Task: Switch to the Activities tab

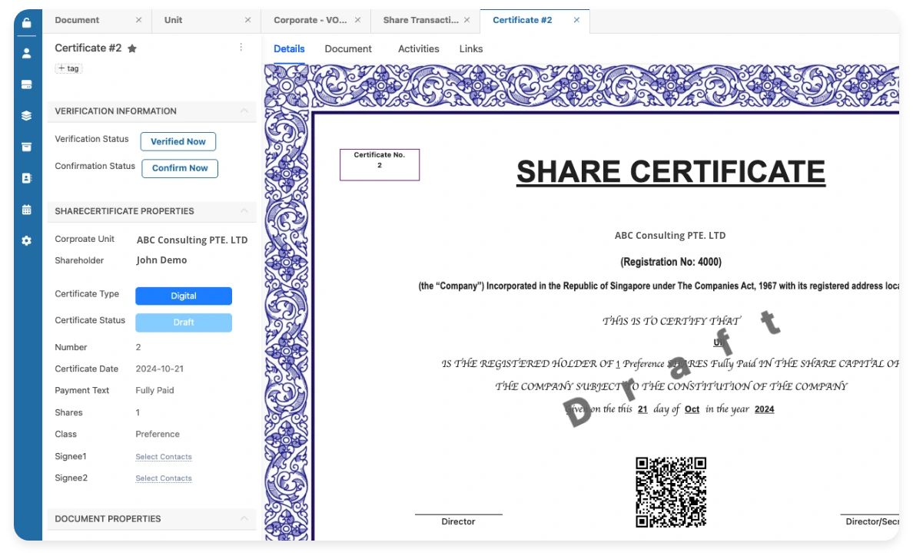Action: pos(418,48)
